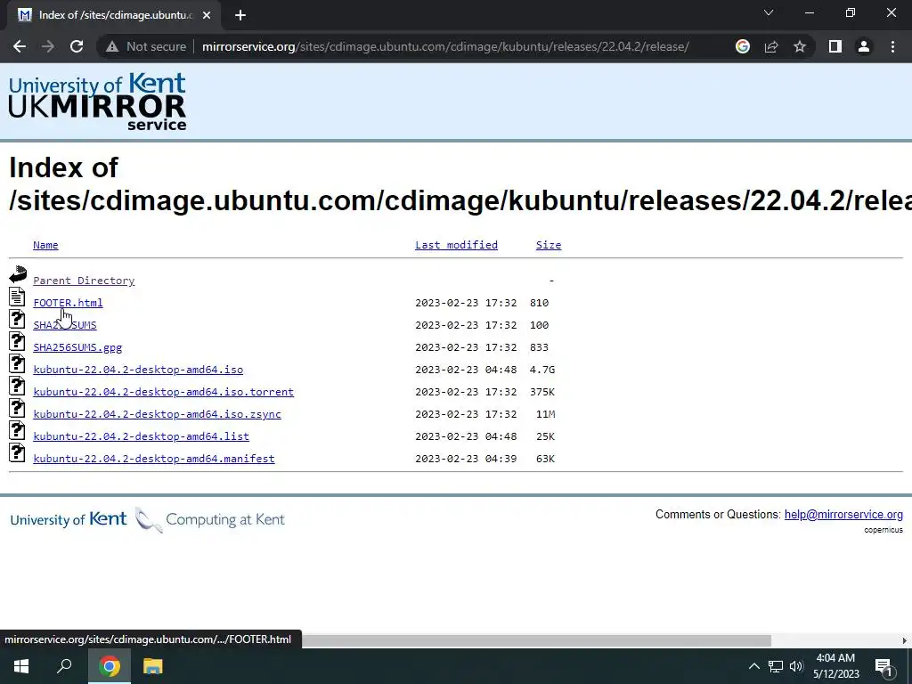
Task: Close the Index of /sites tab
Action: [207, 15]
